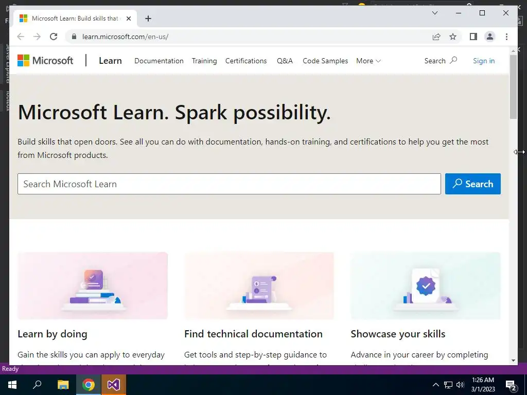Click the volume speaker tray icon

click(x=460, y=385)
